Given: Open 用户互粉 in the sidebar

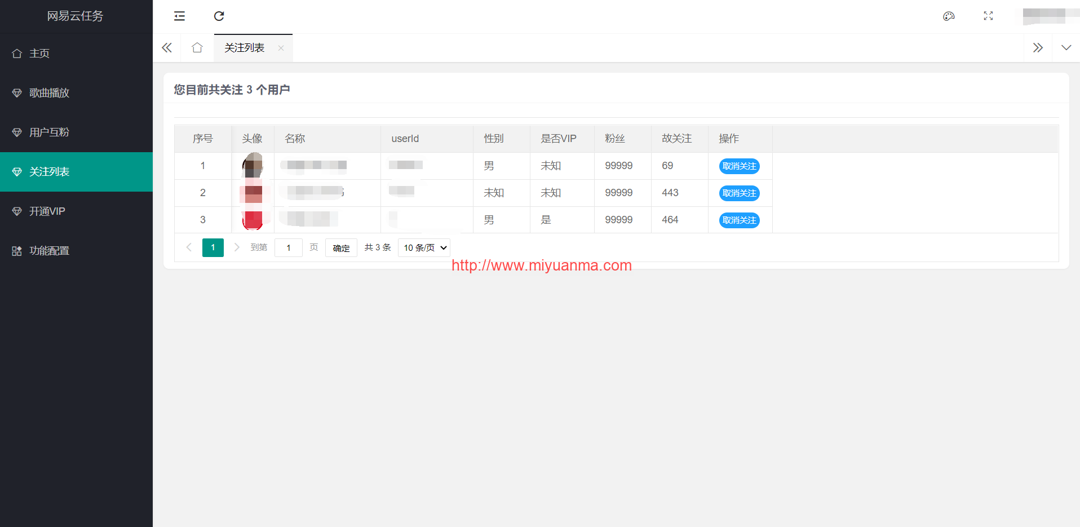Looking at the screenshot, I should 76,132.
